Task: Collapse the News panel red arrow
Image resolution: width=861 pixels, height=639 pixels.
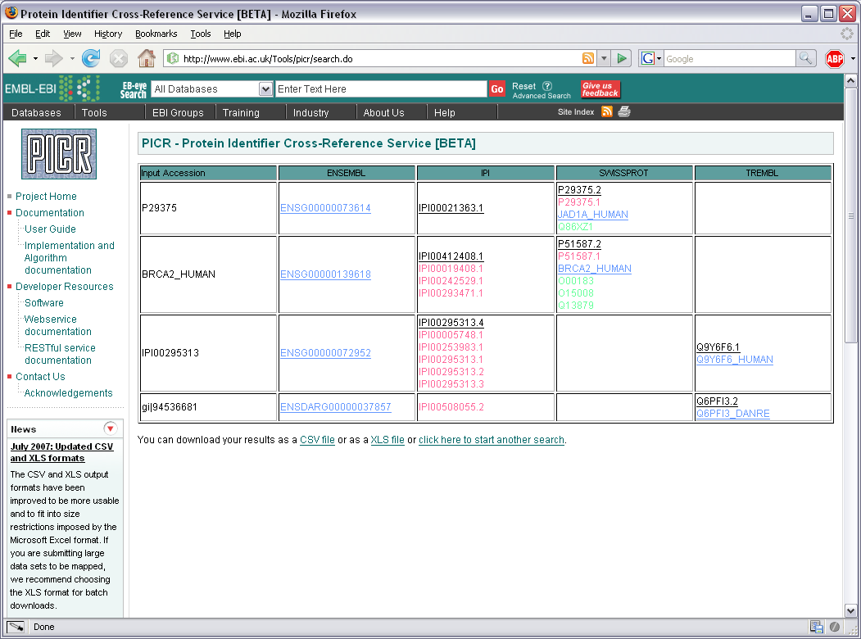Action: (x=111, y=428)
